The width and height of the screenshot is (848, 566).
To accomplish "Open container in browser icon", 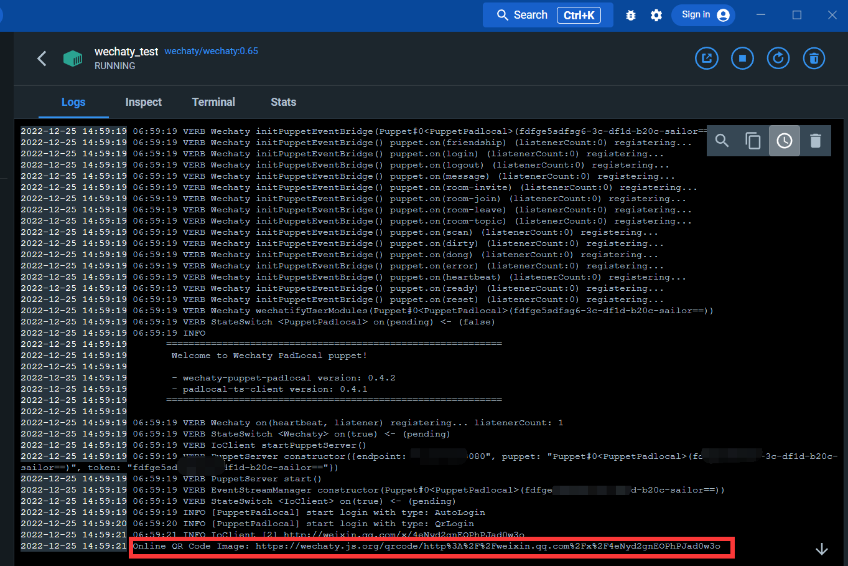I will pyautogui.click(x=707, y=59).
